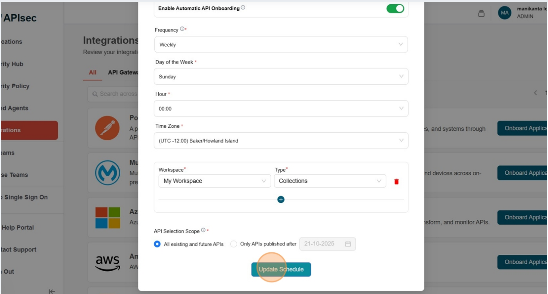Open the Type dropdown showing Collections

coord(330,181)
